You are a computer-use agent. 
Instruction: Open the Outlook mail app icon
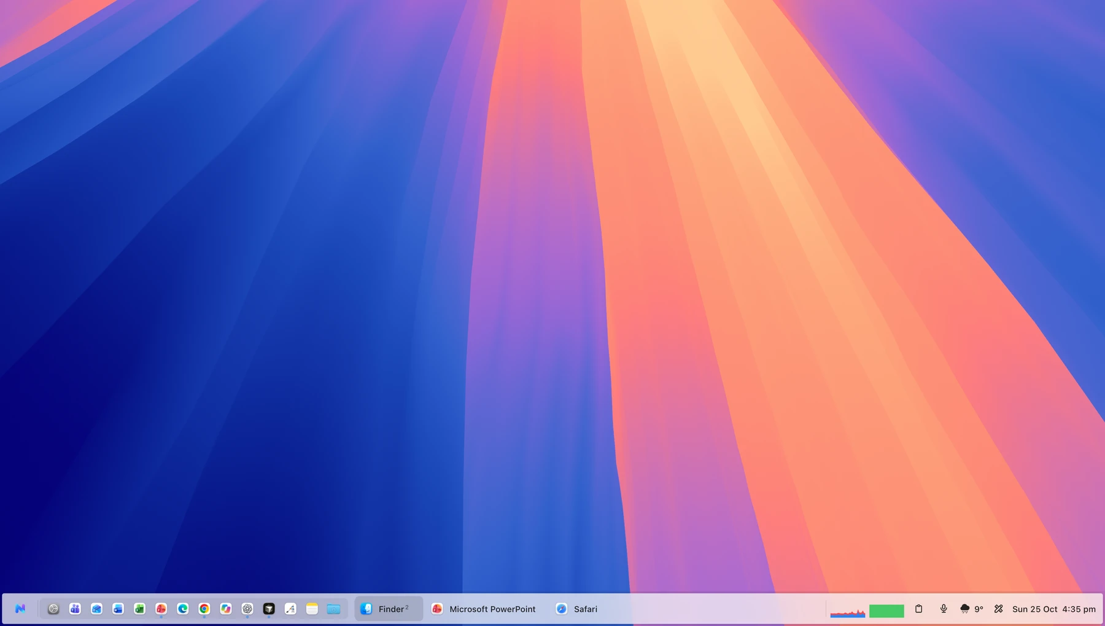96,609
